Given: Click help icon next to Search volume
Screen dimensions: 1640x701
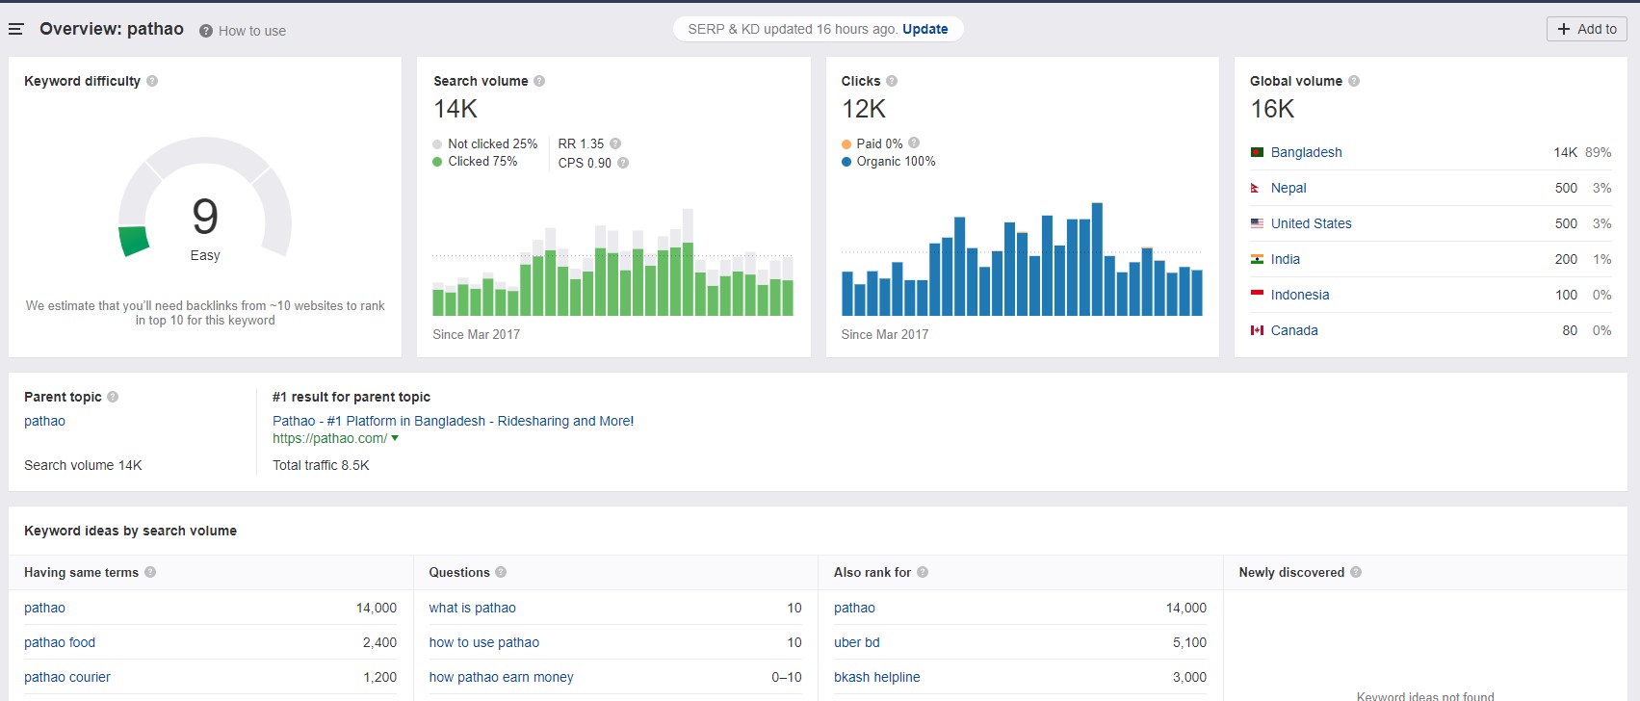Looking at the screenshot, I should click(x=539, y=81).
